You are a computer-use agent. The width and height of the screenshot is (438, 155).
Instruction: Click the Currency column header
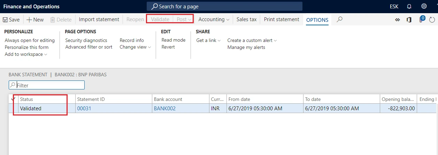[x=218, y=99]
